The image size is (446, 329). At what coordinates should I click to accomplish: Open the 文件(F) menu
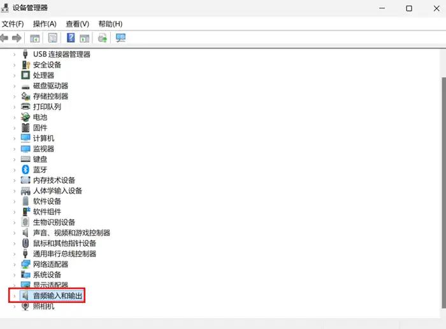pos(13,24)
